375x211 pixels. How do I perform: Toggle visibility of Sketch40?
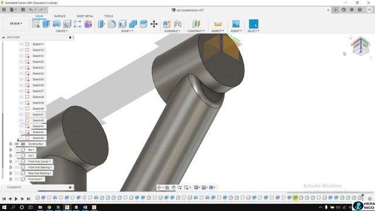22,108
